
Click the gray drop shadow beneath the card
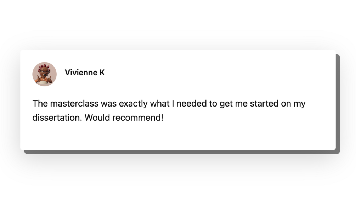(177, 152)
